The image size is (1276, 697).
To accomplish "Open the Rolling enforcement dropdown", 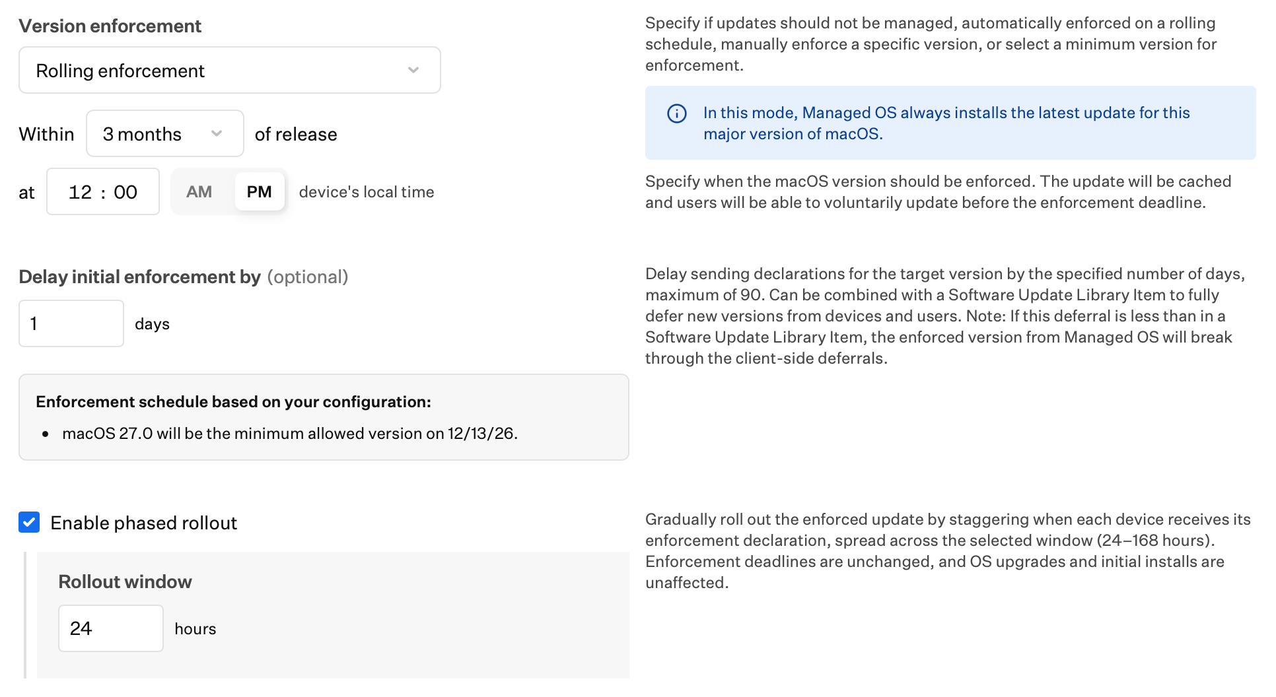I will tap(230, 70).
